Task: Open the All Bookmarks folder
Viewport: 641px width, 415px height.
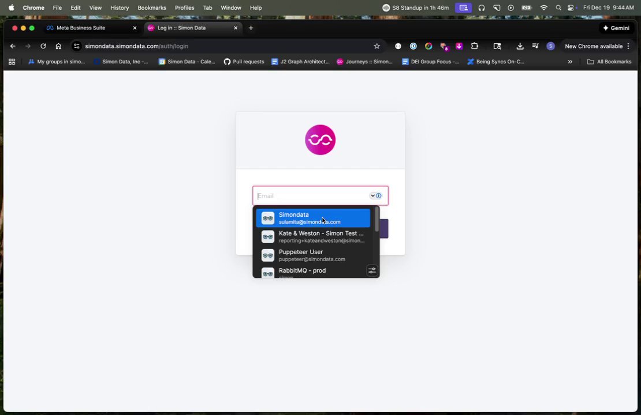Action: point(609,62)
